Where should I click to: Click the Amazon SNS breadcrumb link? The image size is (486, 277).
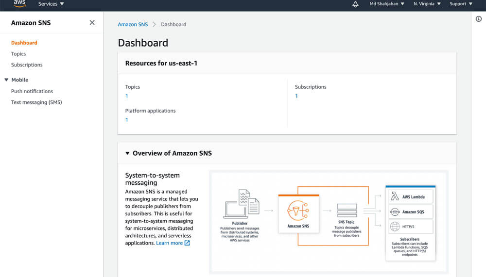[133, 24]
